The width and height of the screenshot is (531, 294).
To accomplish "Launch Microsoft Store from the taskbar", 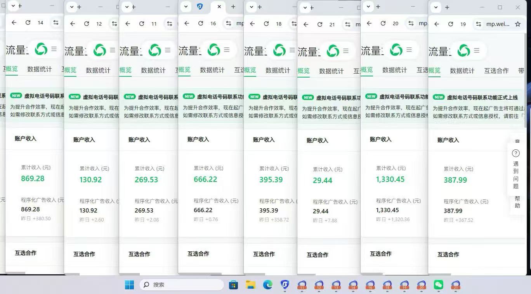I will click(233, 285).
